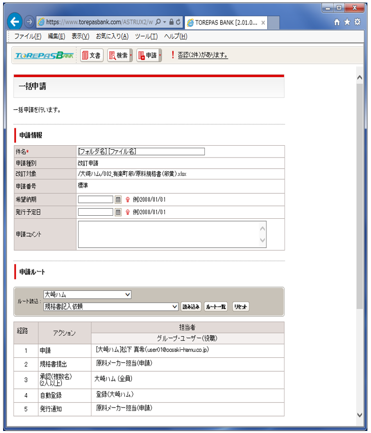Click the page scrollbar down arrow
The height and width of the screenshot is (433, 371).
(x=359, y=415)
